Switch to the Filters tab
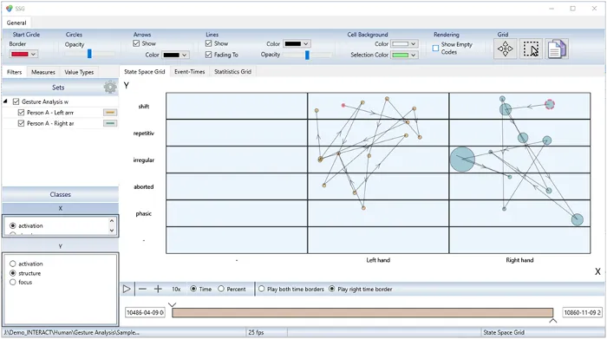The width and height of the screenshot is (607, 339). [x=15, y=72]
